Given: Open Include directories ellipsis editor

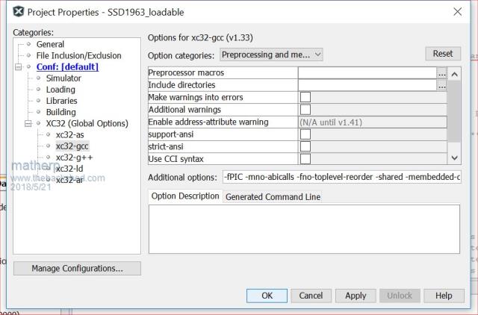Looking at the screenshot, I should point(441,85).
